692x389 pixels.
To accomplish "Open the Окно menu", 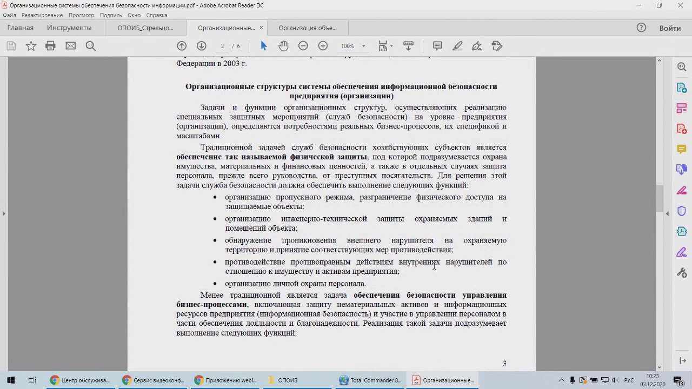I will click(134, 15).
